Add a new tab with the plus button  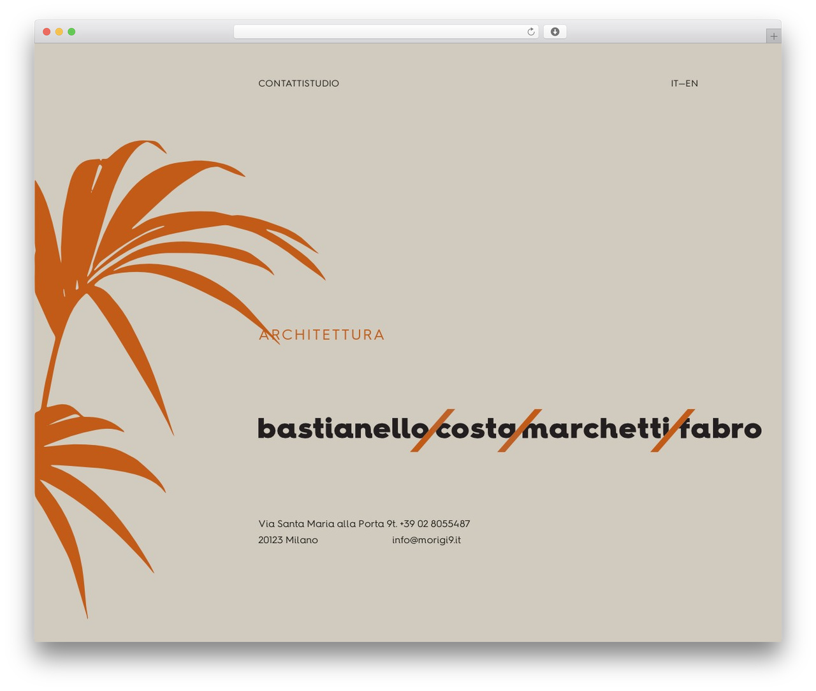pos(773,36)
